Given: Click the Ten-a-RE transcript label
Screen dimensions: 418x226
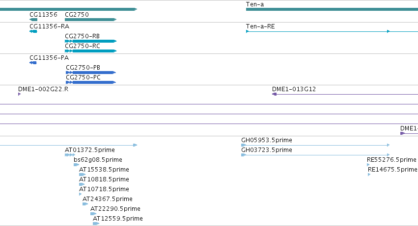Looking at the screenshot, I should coord(260,26).
